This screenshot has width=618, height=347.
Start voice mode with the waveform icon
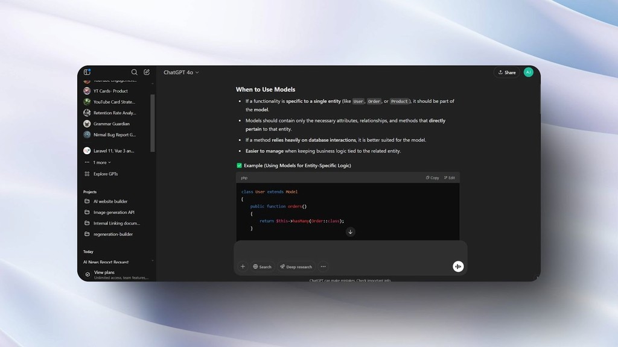(x=458, y=266)
